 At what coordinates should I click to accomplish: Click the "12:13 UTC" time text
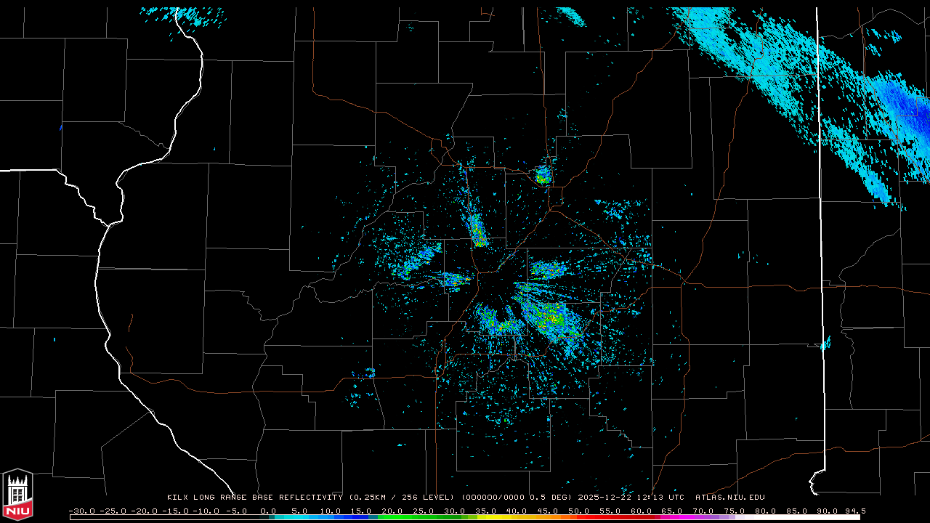pyautogui.click(x=659, y=498)
